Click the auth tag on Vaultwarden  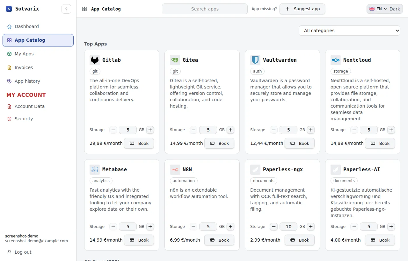258,71
